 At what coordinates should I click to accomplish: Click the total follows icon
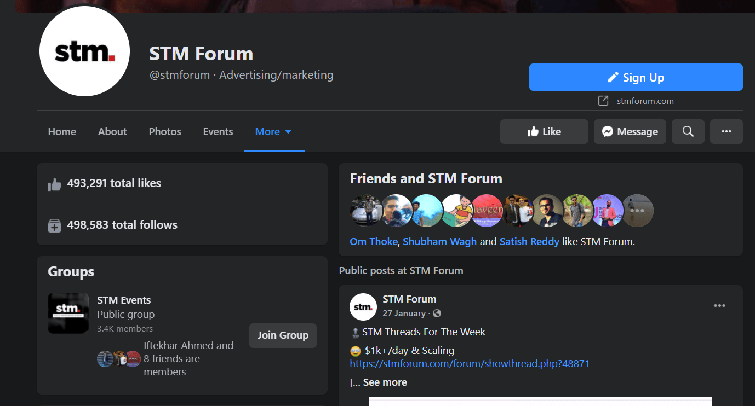(x=54, y=225)
